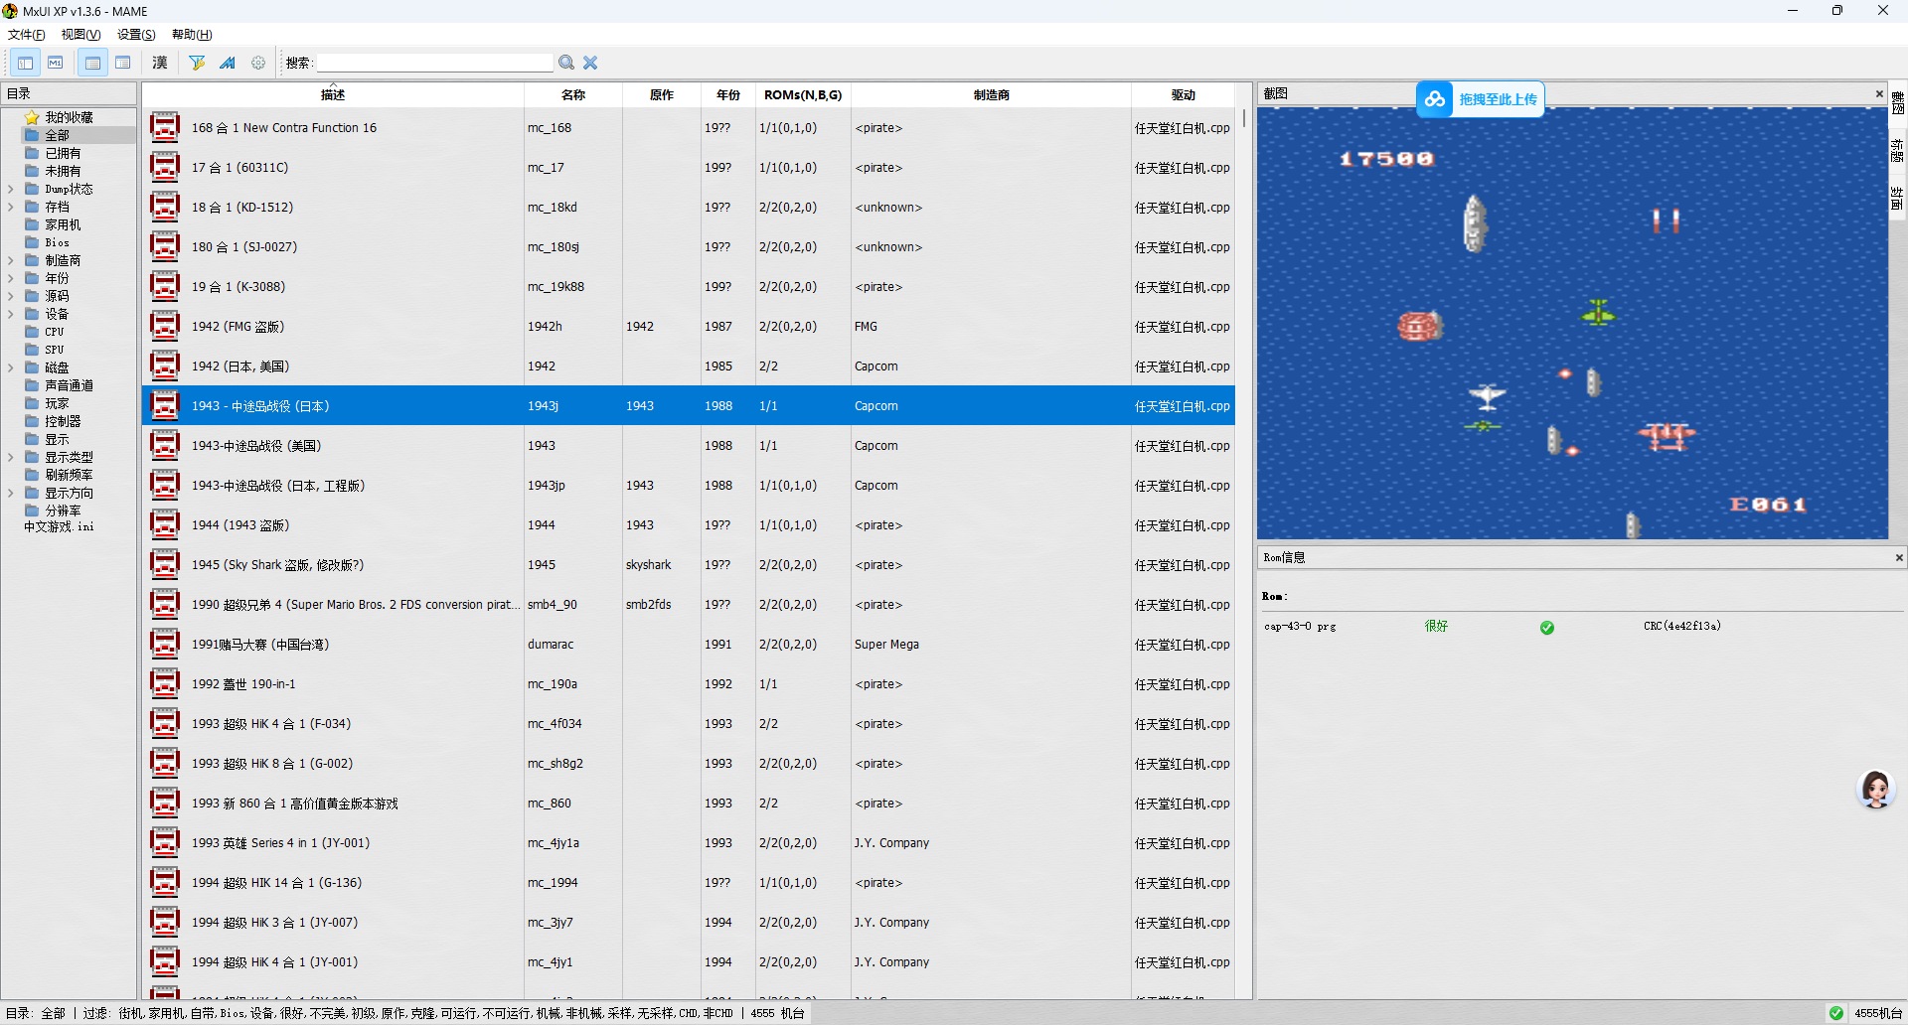Image resolution: width=1908 pixels, height=1025 pixels.
Task: Select the 1990 超级兄弟 4 row
Action: (x=689, y=604)
